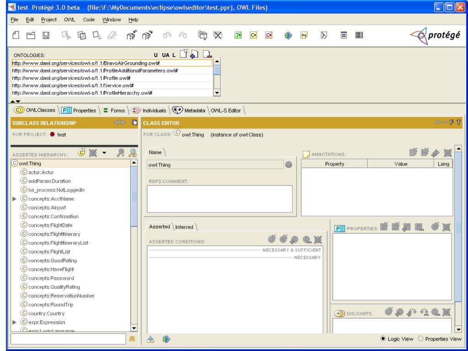This screenshot has width=468, height=351.
Task: Click the hierarchy tree scroll-down arrow
Action: click(134, 328)
